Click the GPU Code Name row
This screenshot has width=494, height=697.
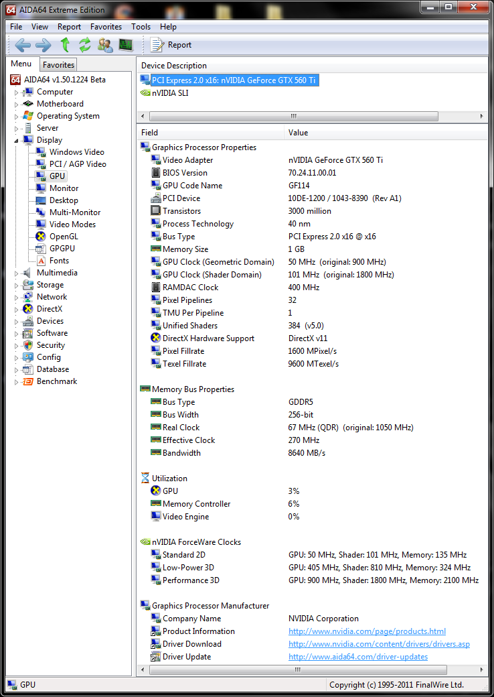[313, 186]
